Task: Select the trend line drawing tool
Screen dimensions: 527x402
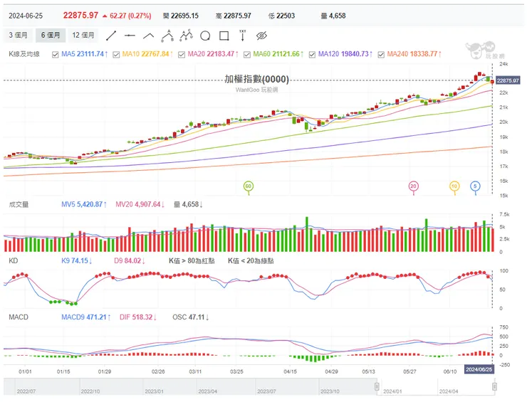Action: pos(111,36)
